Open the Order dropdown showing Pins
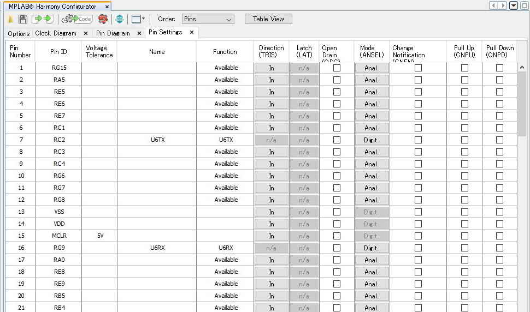Viewport: 530px width, 312px height. pos(208,19)
